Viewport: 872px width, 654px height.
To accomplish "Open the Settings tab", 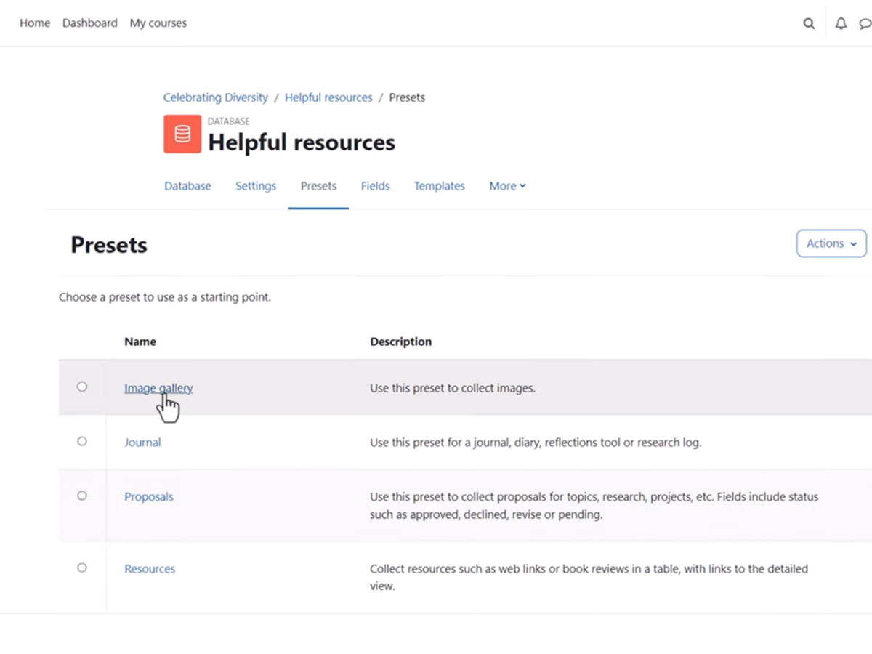I will (x=256, y=186).
